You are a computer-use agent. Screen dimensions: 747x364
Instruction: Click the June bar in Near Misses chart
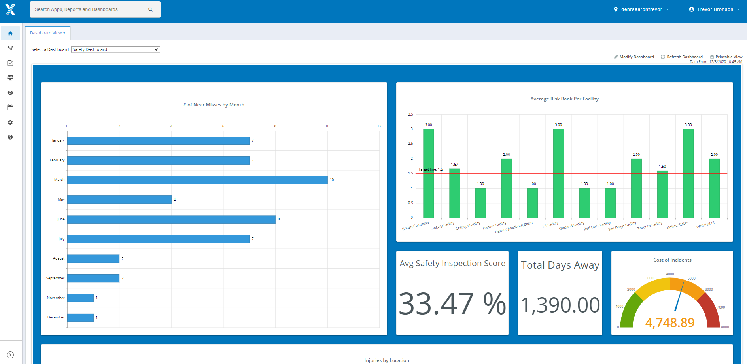pos(171,219)
